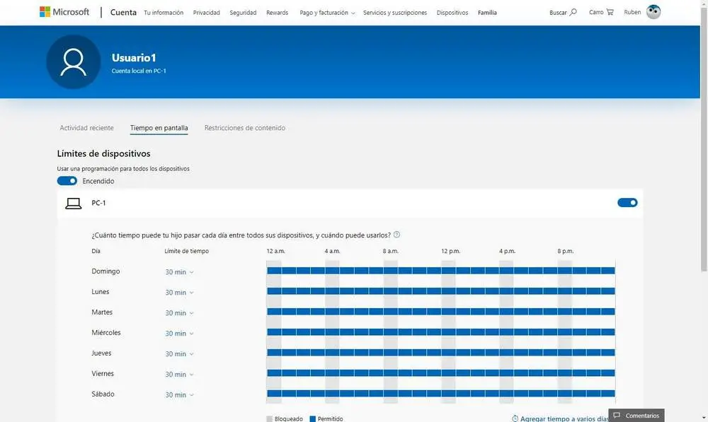Viewport: 708px width, 422px height.
Task: Expand the Jueves time limit dropdown
Action: [179, 354]
